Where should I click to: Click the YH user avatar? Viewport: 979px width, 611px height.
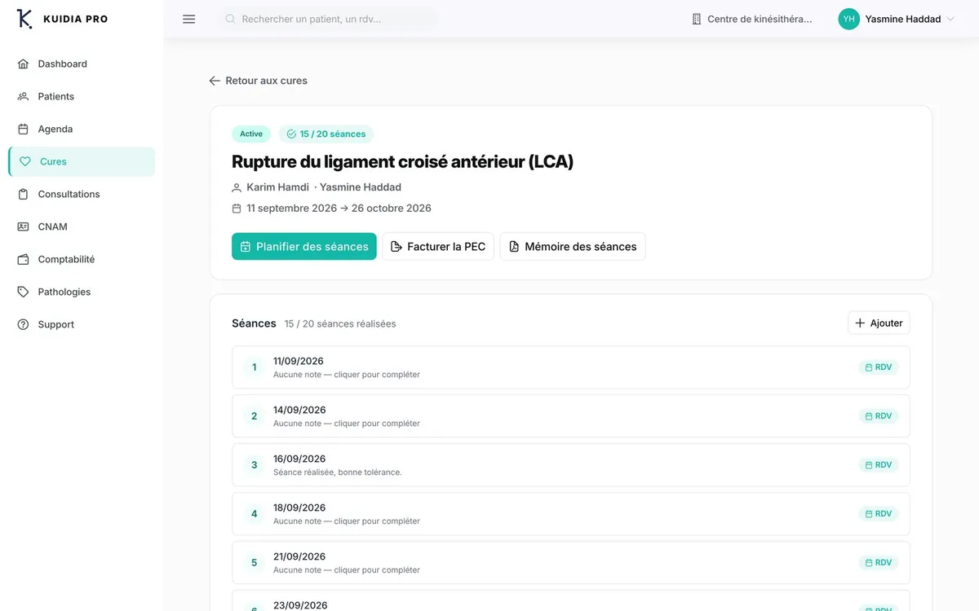(848, 19)
